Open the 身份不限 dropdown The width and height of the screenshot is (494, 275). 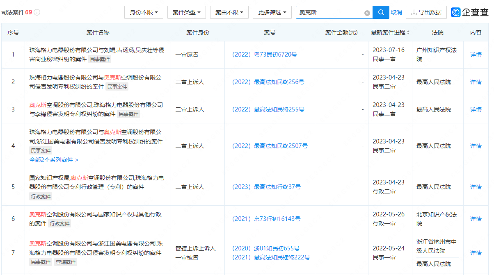[x=144, y=12]
